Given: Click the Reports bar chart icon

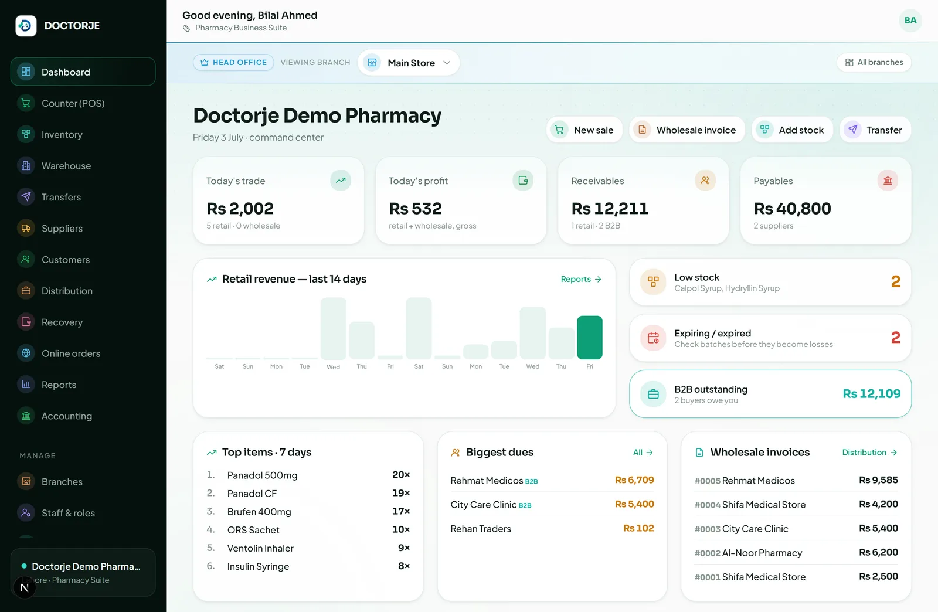Looking at the screenshot, I should coord(26,385).
